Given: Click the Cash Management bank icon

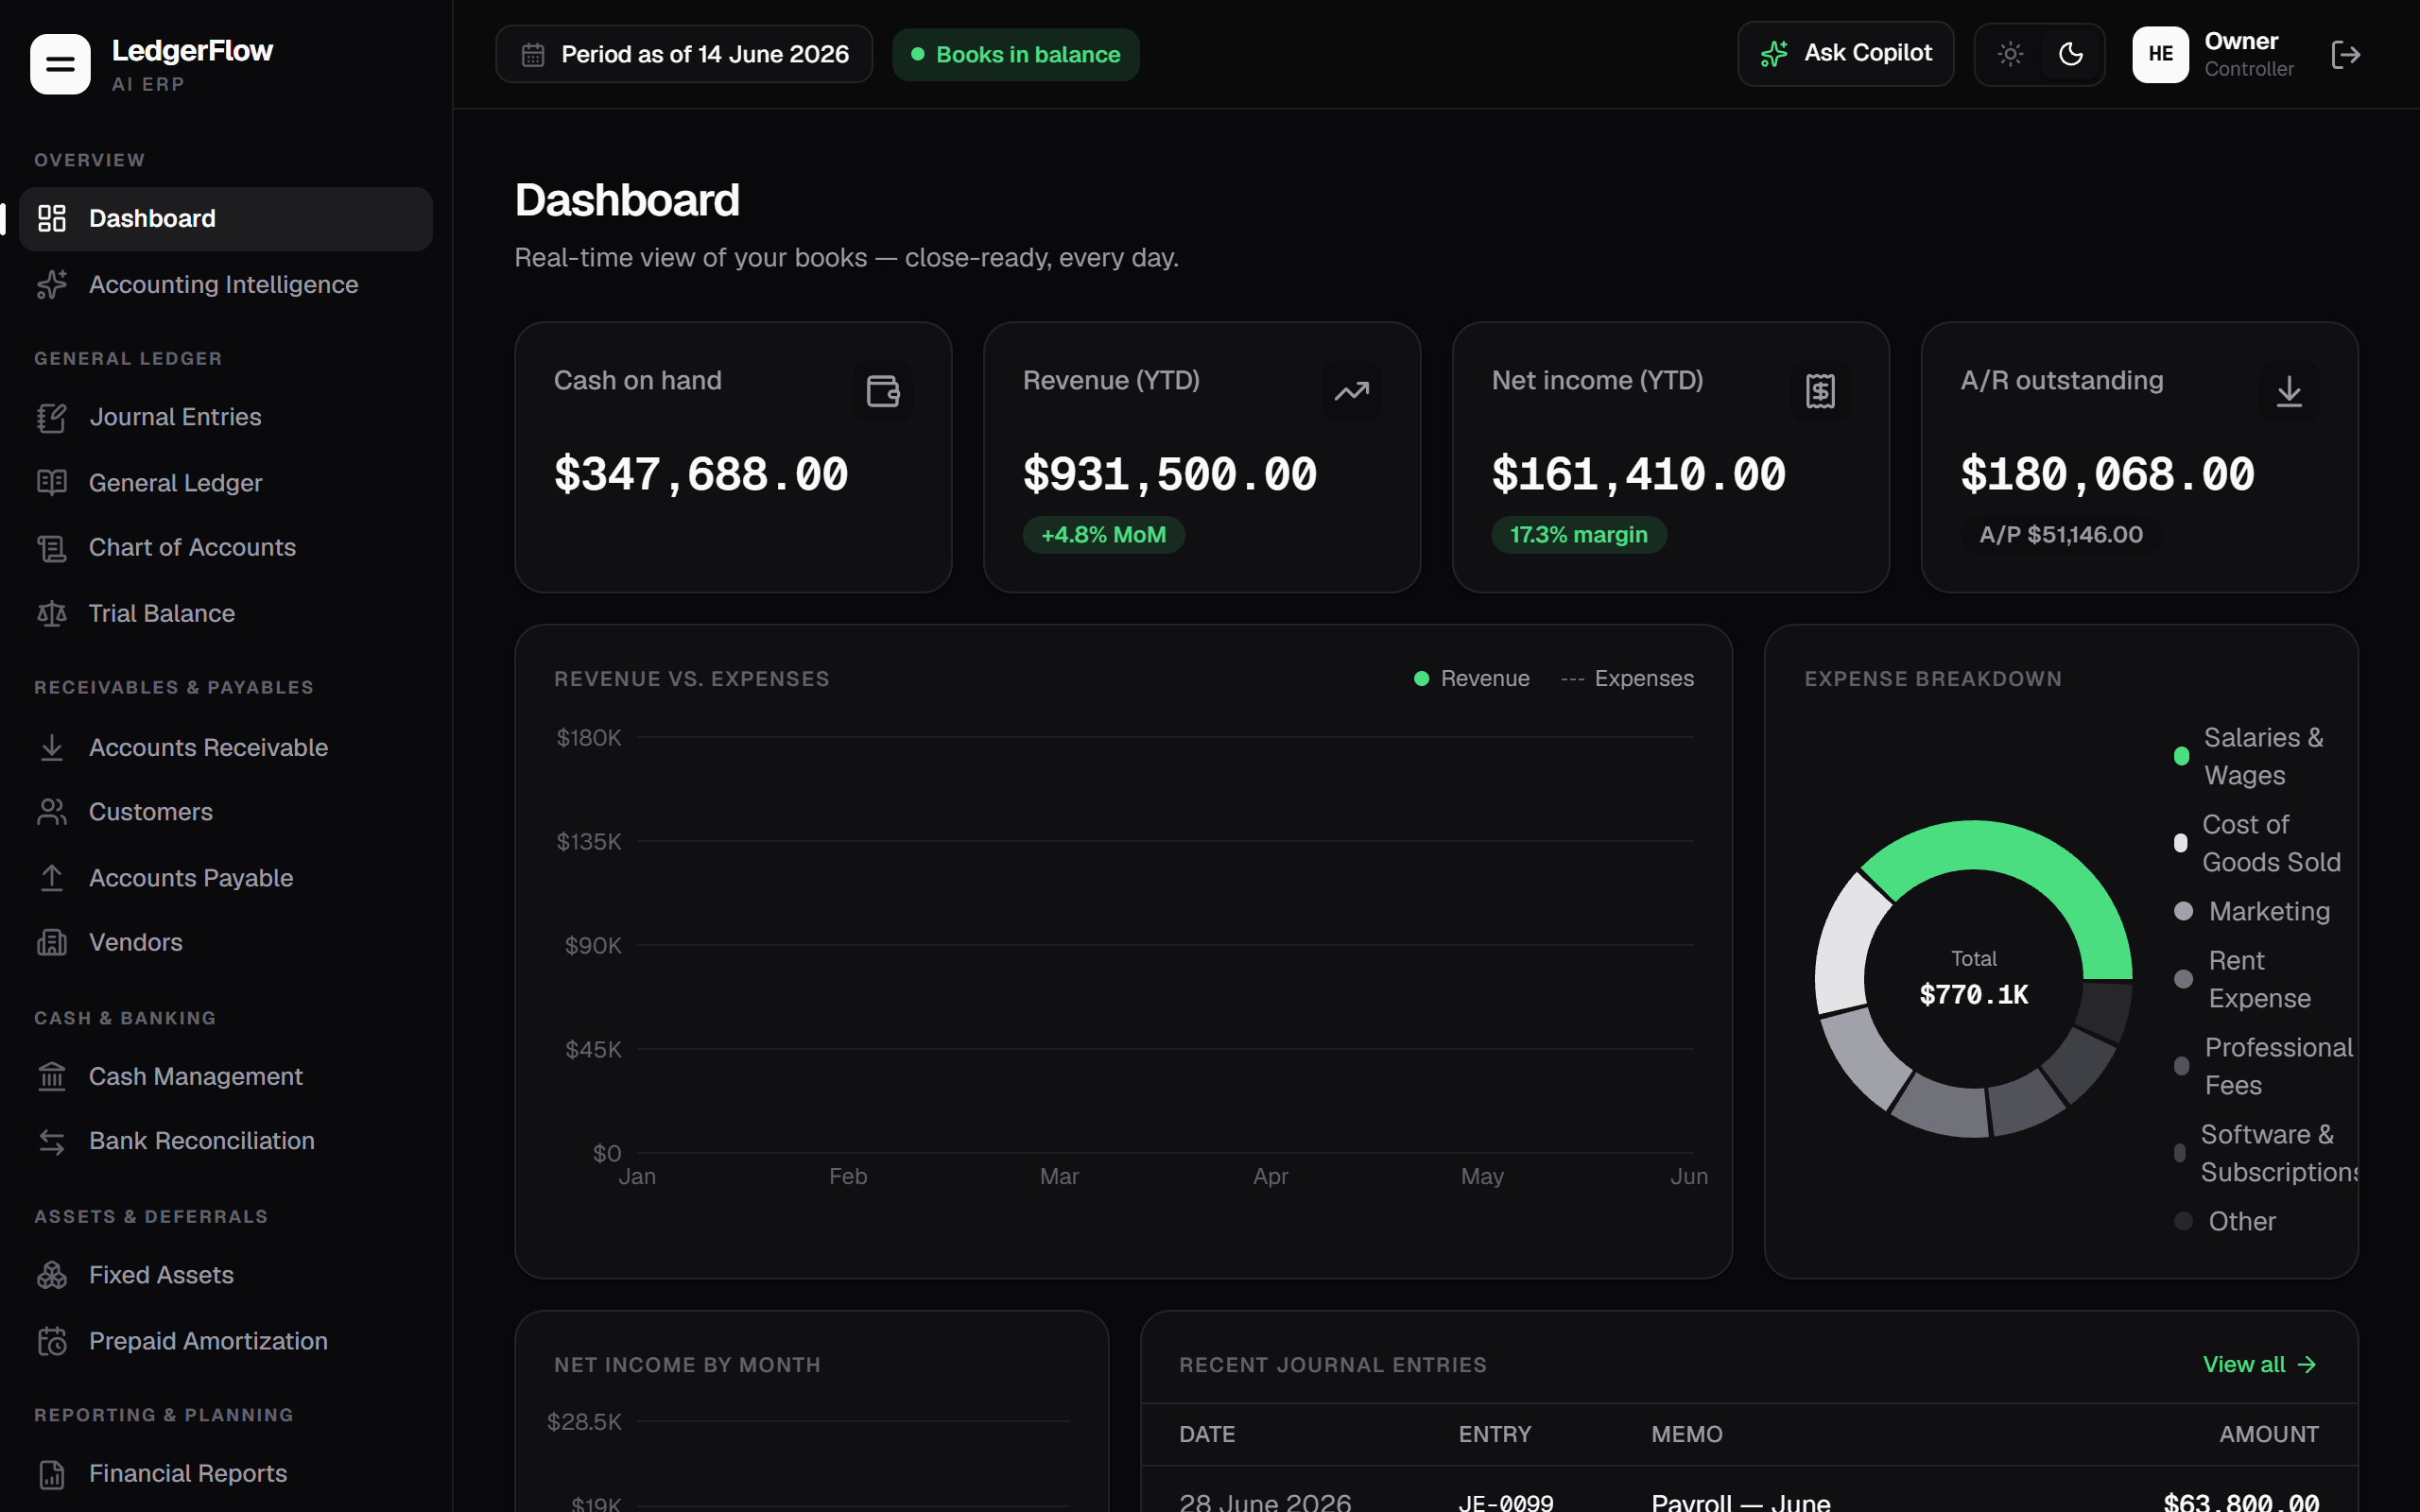Looking at the screenshot, I should (52, 1076).
